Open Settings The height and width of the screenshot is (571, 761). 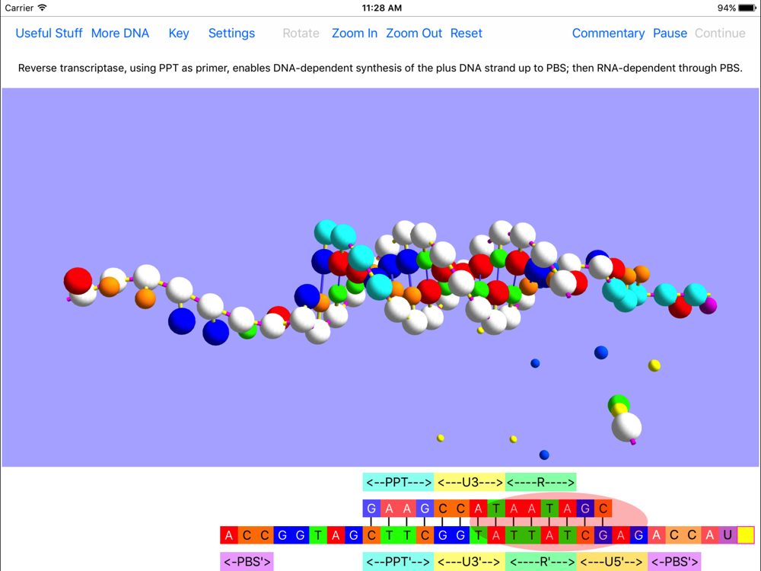pyautogui.click(x=231, y=33)
